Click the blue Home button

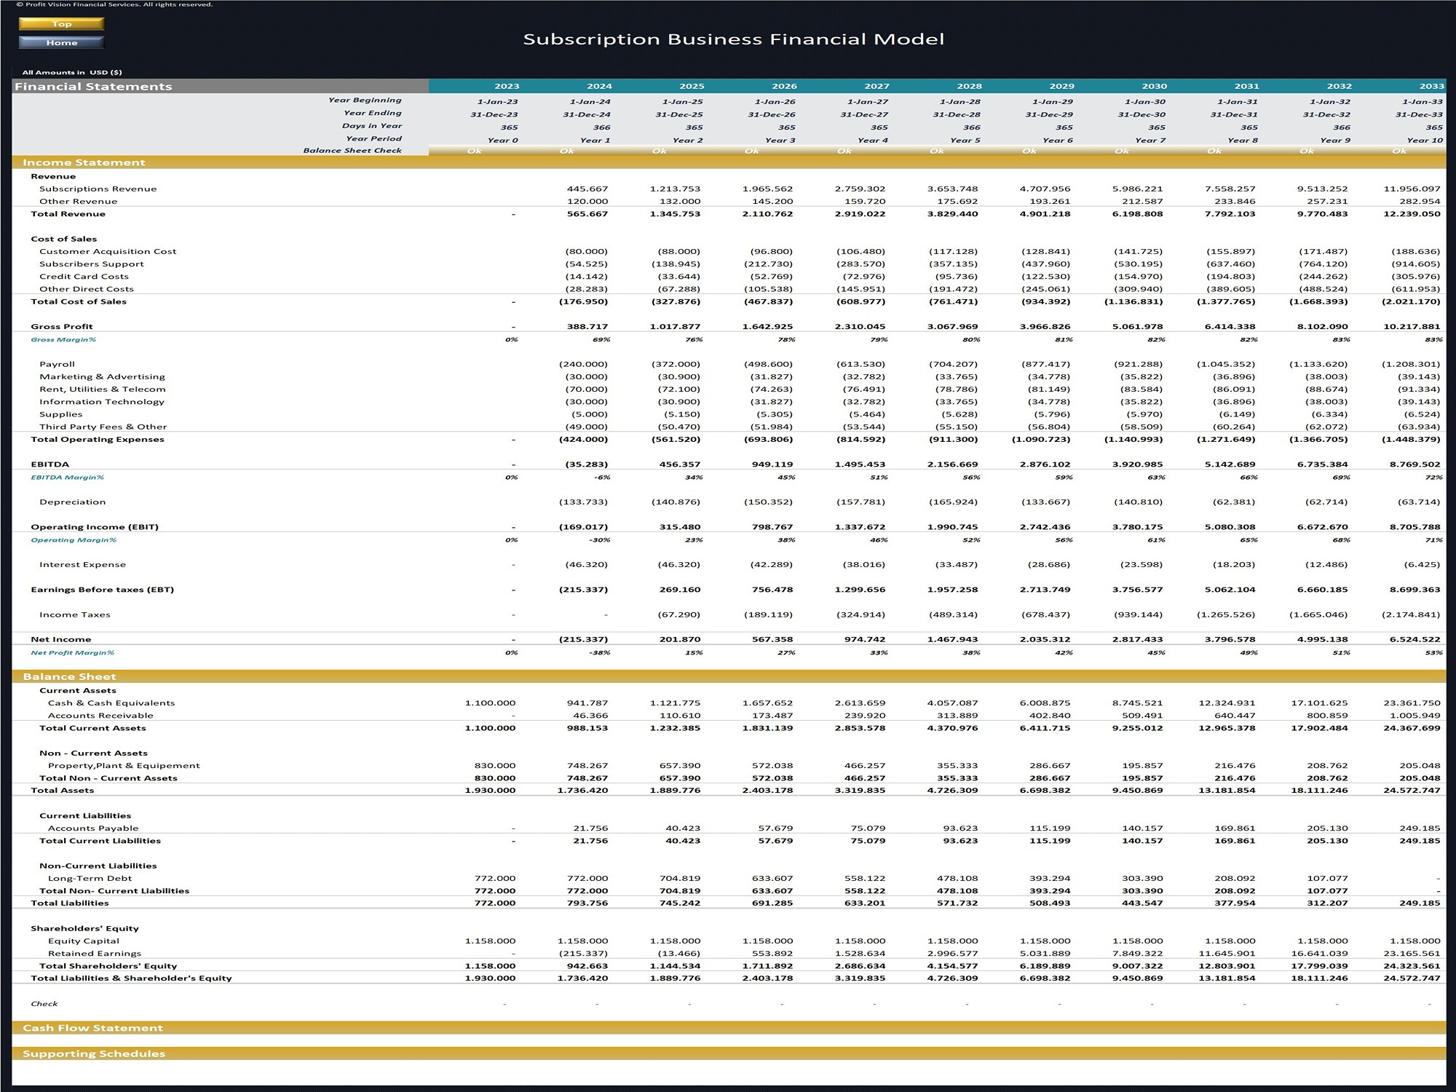[61, 43]
